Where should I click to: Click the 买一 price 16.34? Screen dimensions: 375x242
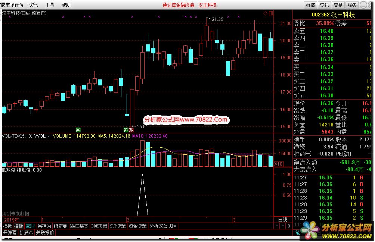pos(327,67)
